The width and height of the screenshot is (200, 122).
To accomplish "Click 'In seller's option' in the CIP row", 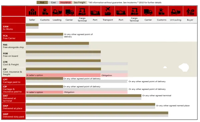I will tap(35, 92).
